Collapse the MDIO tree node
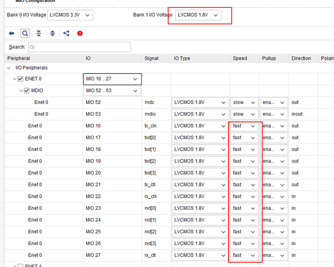 (x=21, y=91)
